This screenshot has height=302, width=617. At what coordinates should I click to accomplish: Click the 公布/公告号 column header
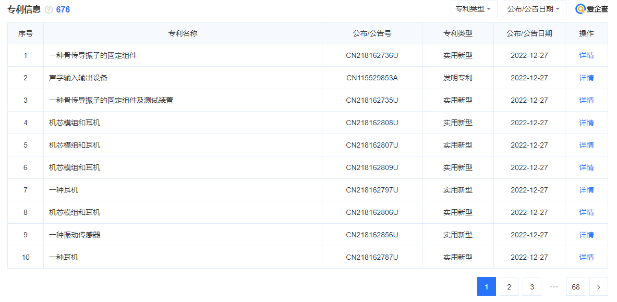point(372,33)
